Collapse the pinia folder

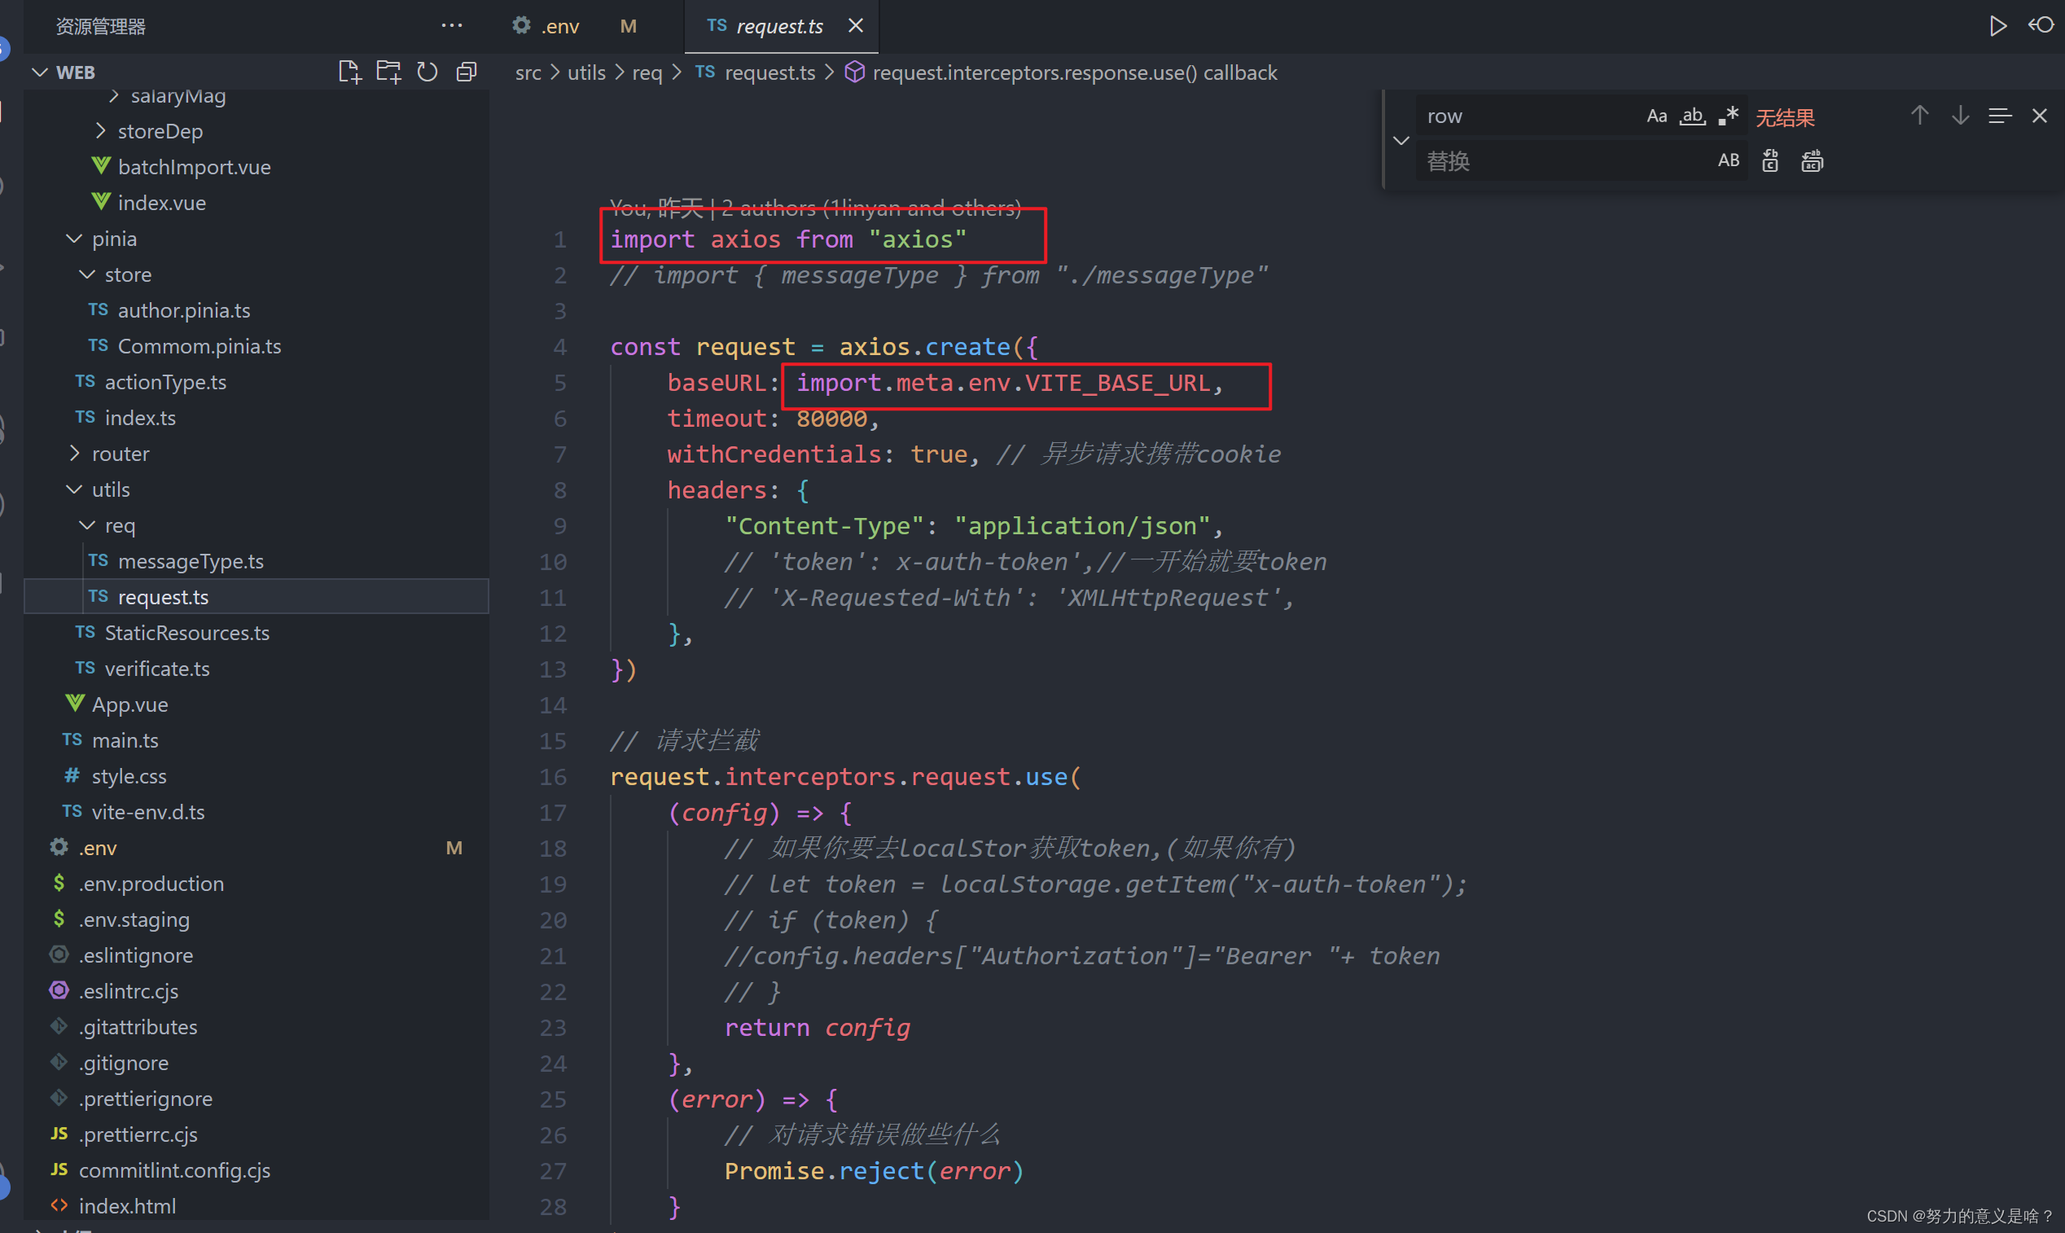pos(74,239)
